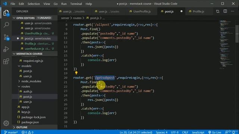This screenshot has width=239, height=134.
Task: Open keys.js file
Action: 35,112
